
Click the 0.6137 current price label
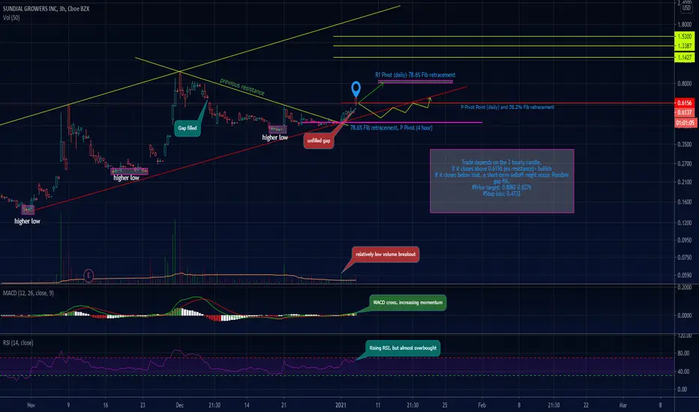[x=684, y=112]
